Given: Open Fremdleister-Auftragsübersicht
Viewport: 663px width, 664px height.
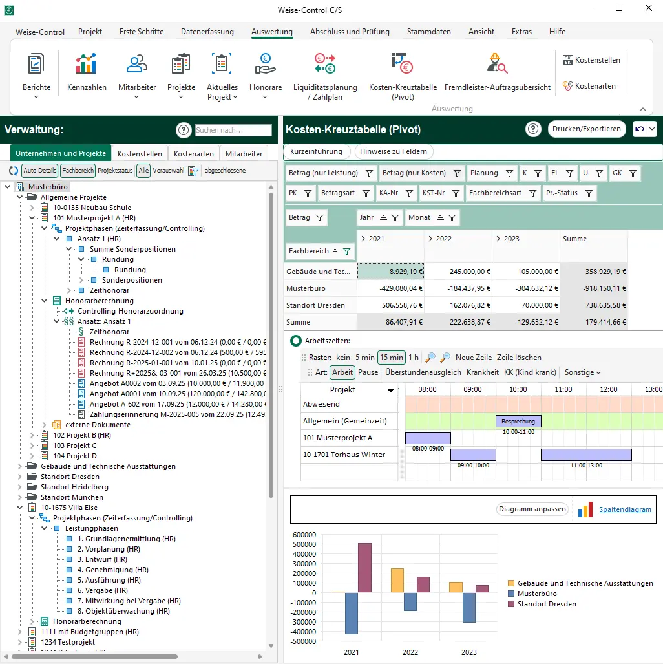Looking at the screenshot, I should pos(497,64).
